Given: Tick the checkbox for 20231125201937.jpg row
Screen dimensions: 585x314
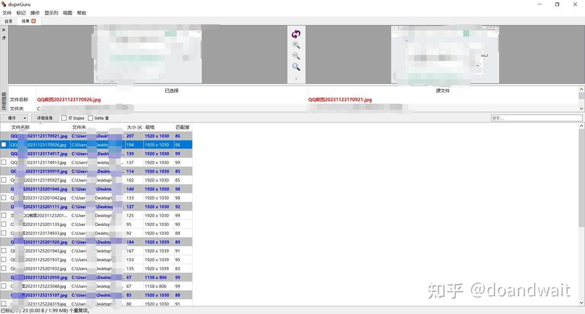Looking at the screenshot, I should 4,259.
